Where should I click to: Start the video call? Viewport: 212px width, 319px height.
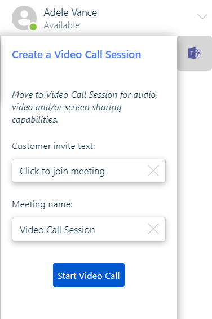click(89, 275)
